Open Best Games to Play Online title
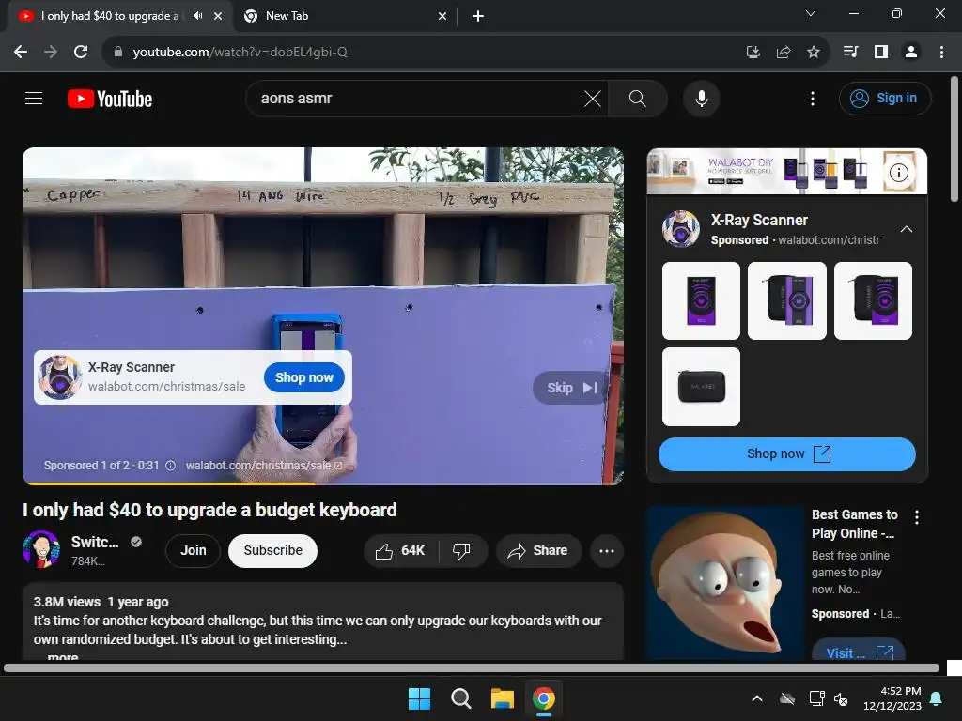The image size is (962, 721). (x=855, y=524)
